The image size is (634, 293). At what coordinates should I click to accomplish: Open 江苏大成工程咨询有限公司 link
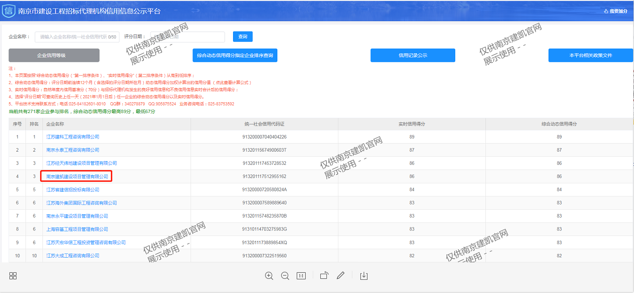pyautogui.click(x=73, y=256)
